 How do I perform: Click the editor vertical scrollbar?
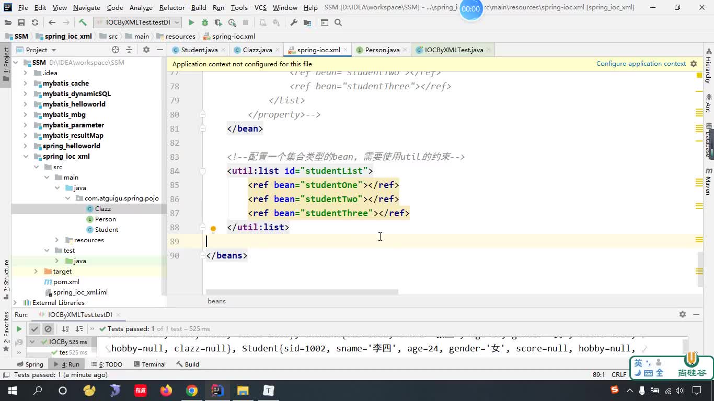point(700,270)
